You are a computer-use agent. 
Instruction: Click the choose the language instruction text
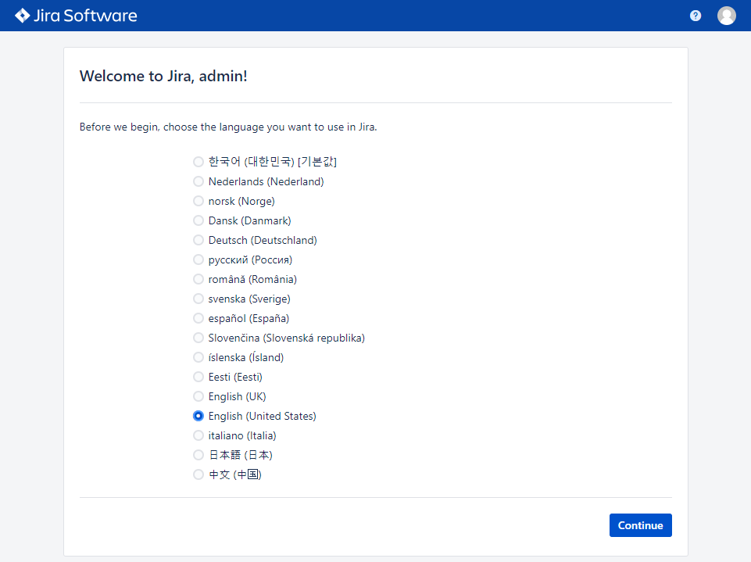tap(228, 127)
